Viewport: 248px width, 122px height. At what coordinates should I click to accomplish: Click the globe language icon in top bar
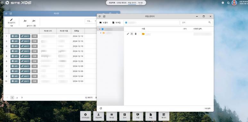(223, 3)
